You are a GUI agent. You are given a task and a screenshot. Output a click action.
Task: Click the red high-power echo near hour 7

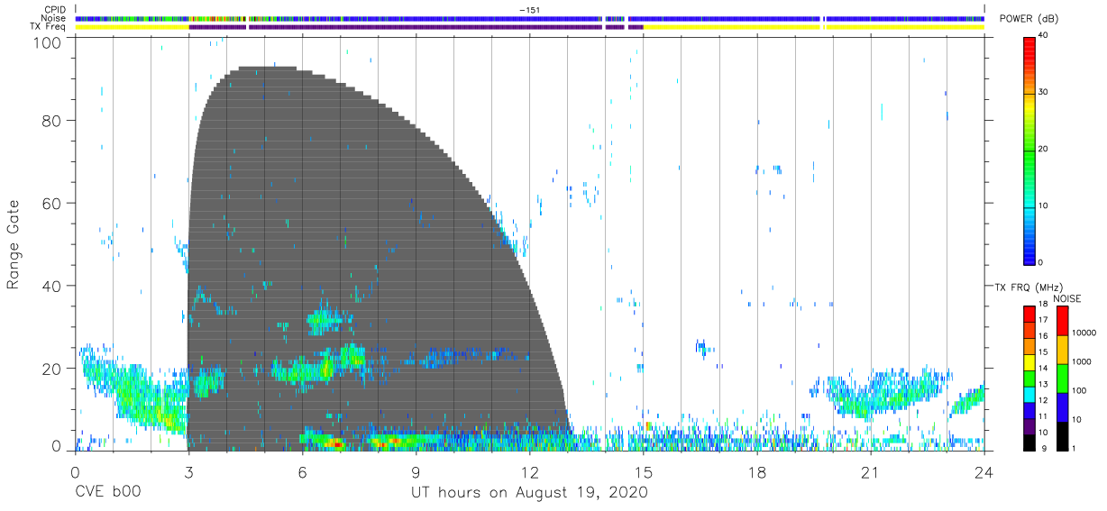point(335,443)
